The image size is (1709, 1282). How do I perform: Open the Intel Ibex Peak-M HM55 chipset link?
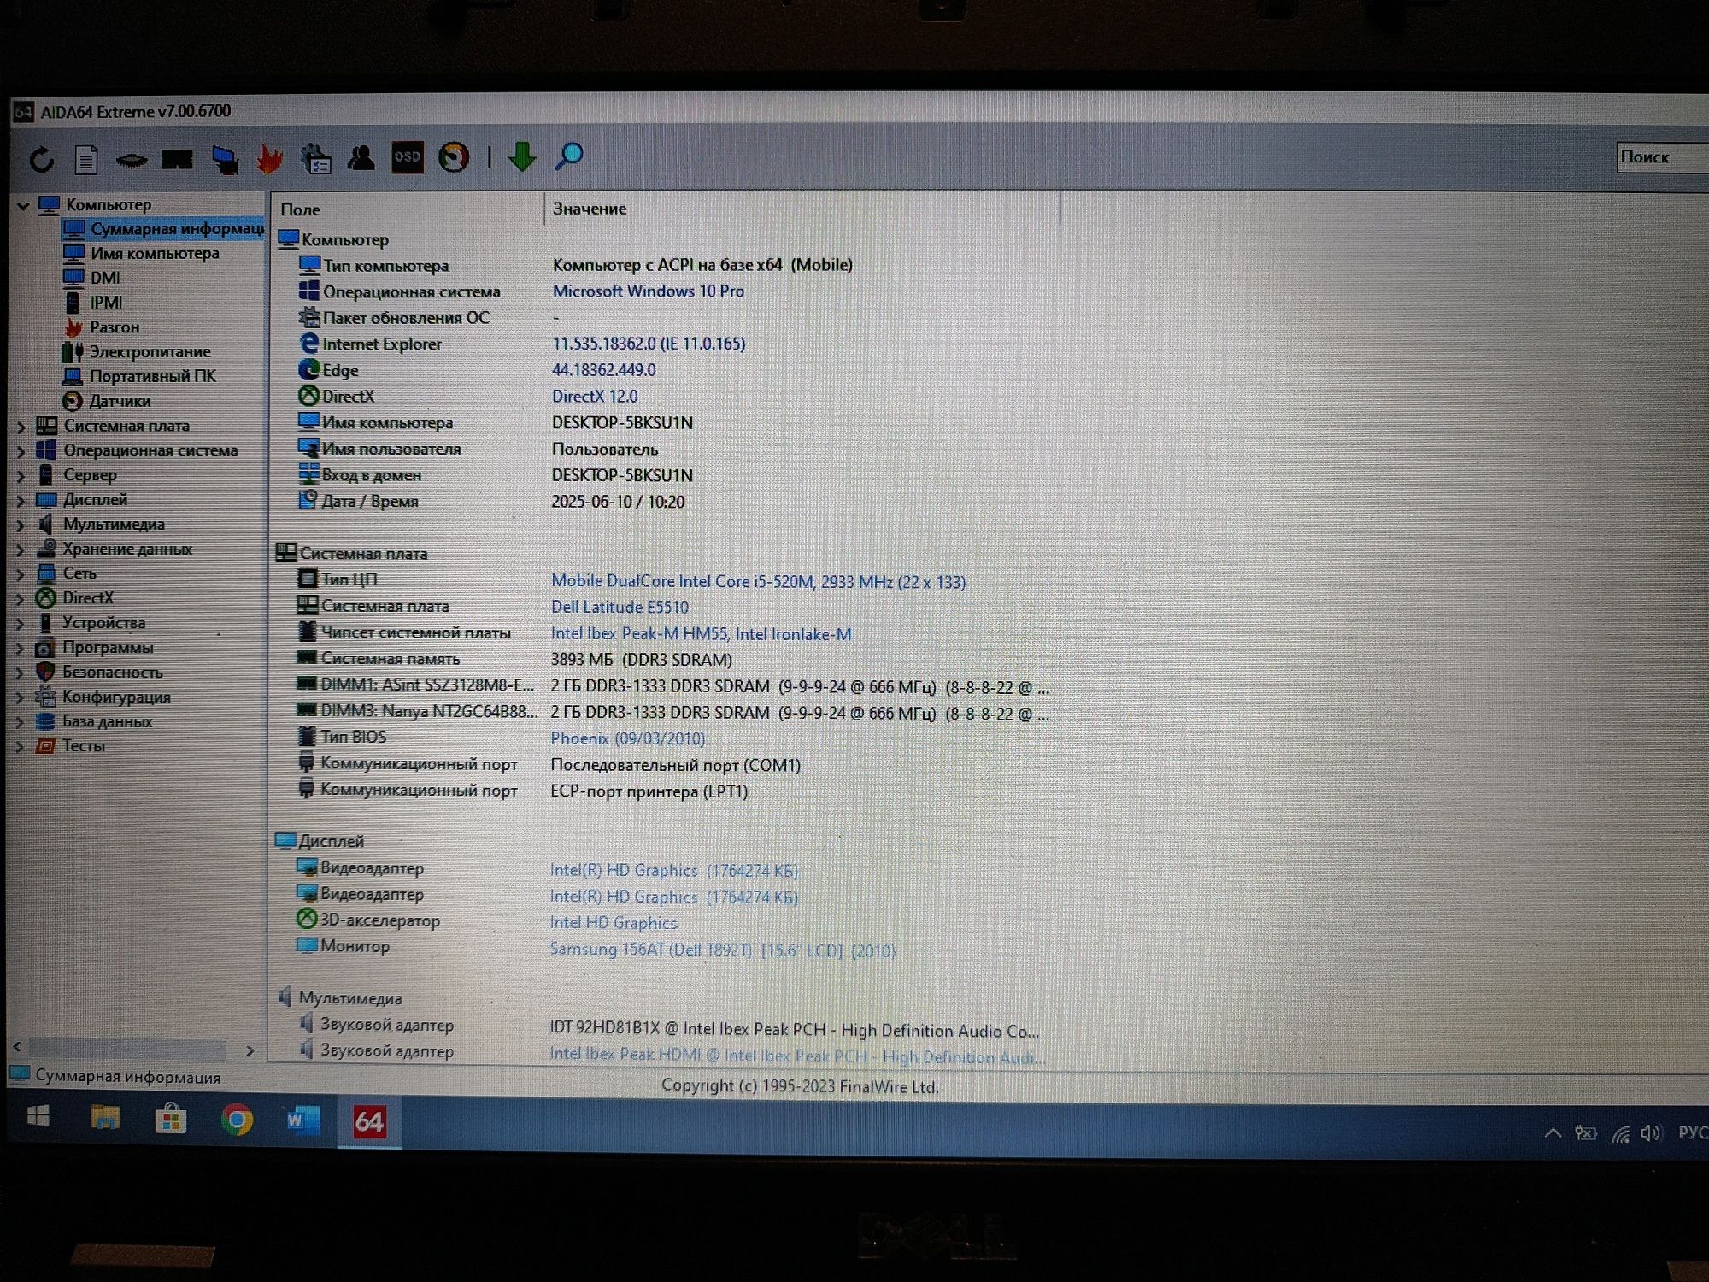point(701,634)
